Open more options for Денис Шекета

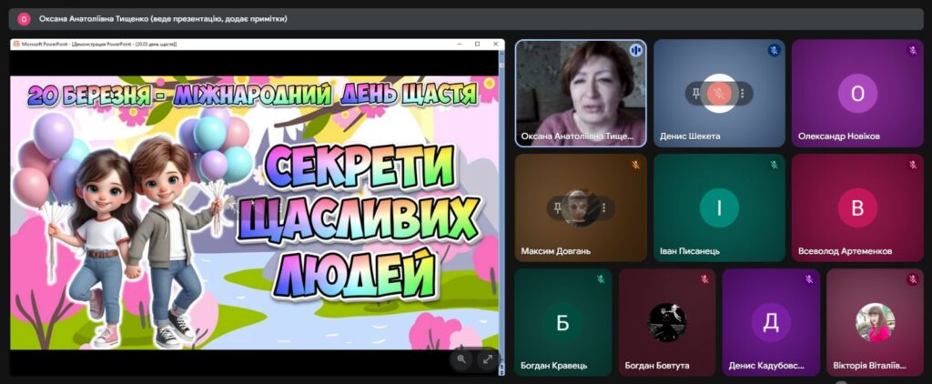pos(743,93)
